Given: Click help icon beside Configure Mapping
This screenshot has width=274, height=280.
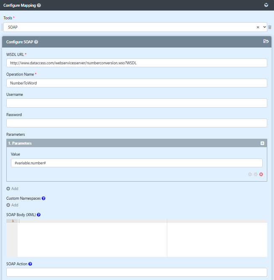Looking at the screenshot, I should [39, 5].
